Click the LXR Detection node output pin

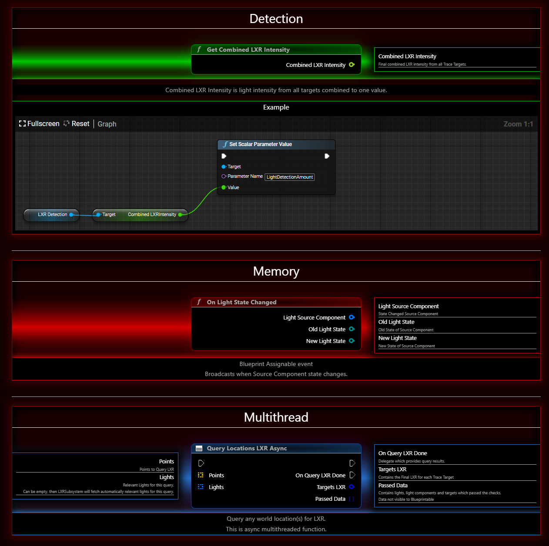[72, 215]
